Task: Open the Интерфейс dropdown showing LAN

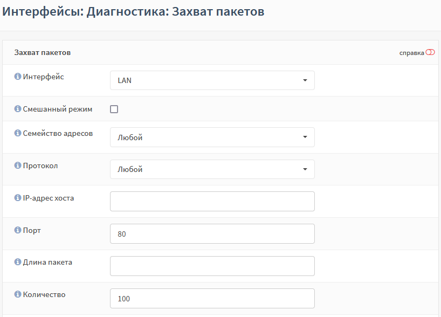Action: (212, 80)
